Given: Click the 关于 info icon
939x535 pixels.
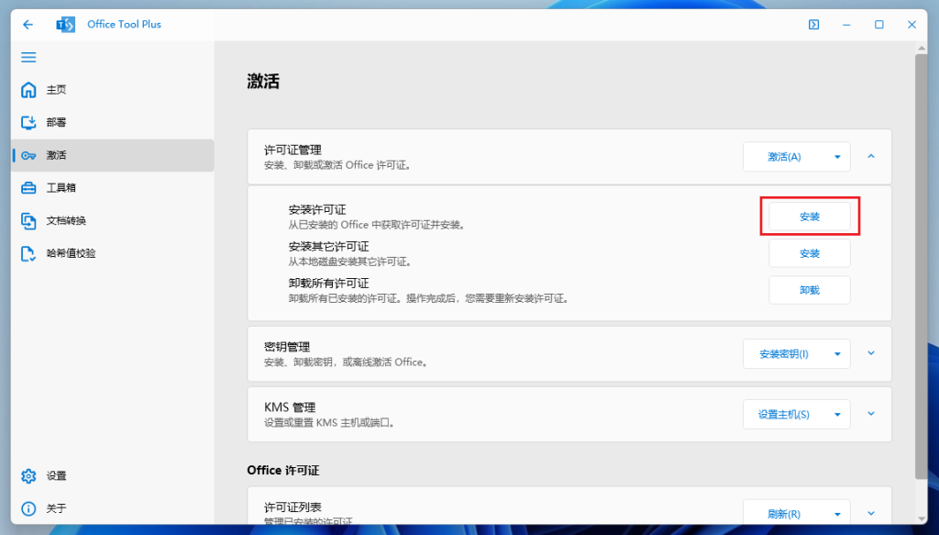Looking at the screenshot, I should pos(28,508).
